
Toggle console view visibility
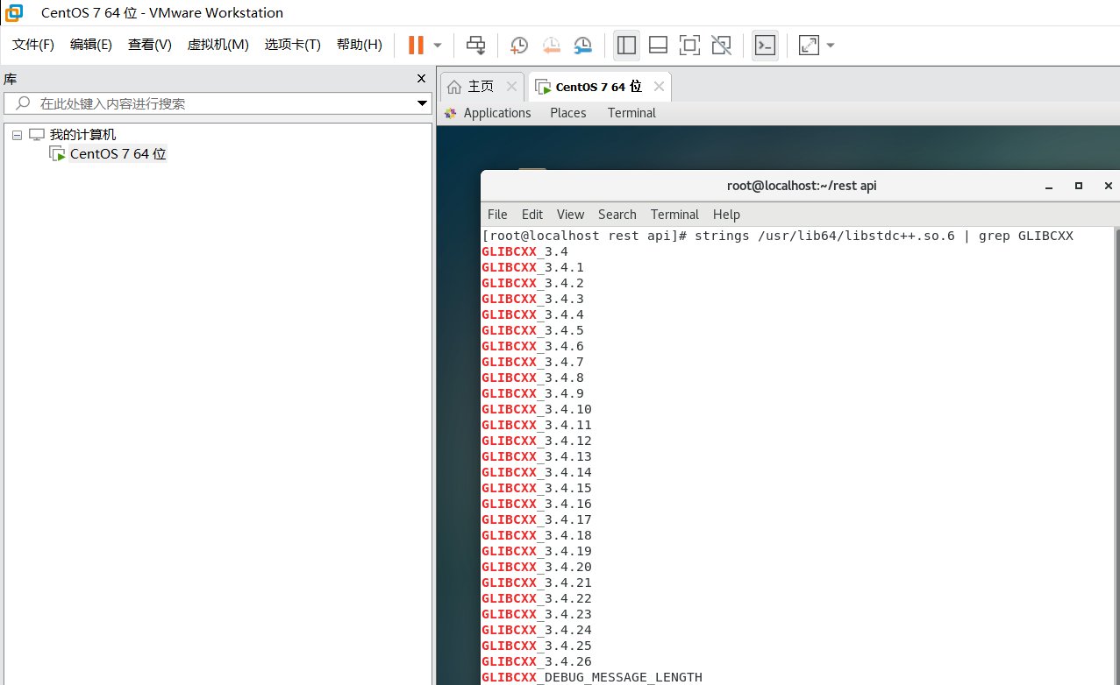(x=764, y=45)
